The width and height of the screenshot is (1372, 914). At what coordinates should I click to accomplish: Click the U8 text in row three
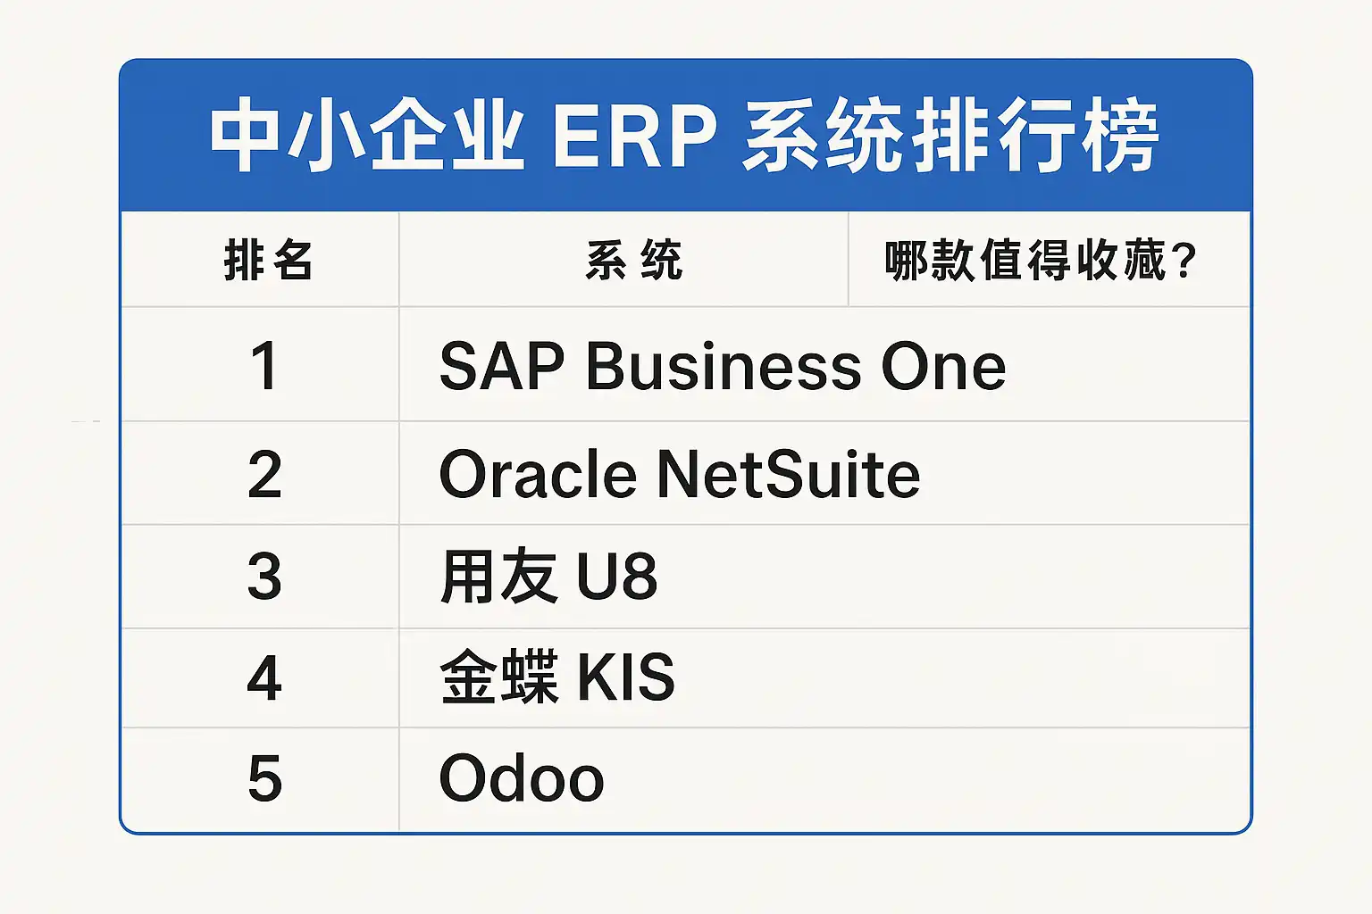pyautogui.click(x=616, y=577)
